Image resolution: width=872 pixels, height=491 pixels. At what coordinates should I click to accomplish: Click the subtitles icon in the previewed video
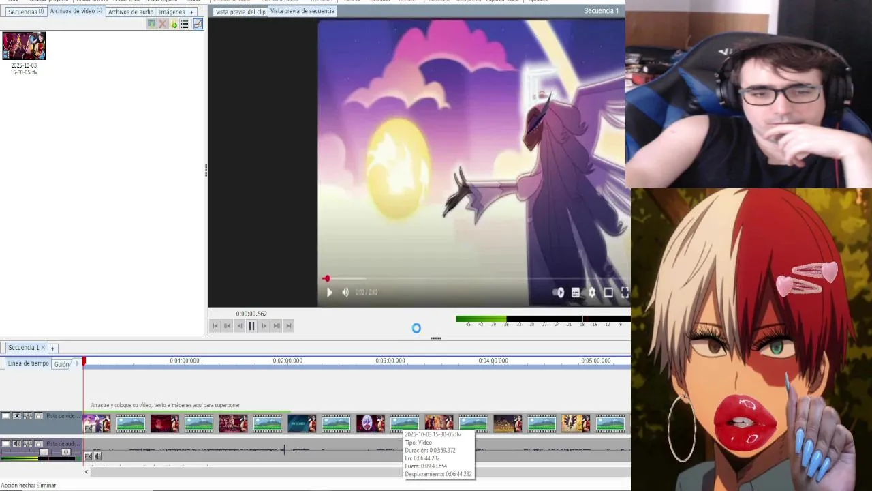coord(576,293)
